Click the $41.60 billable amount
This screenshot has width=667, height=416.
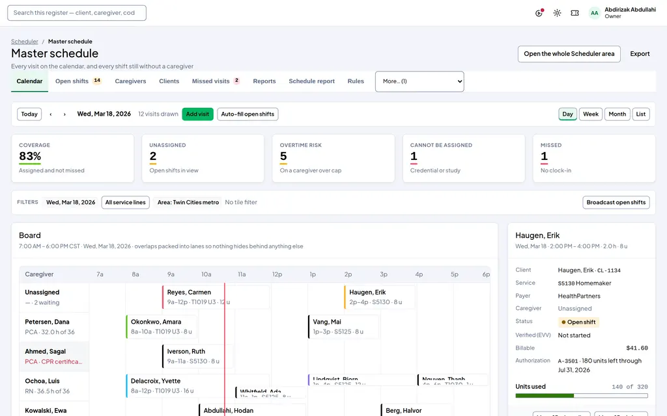637,348
